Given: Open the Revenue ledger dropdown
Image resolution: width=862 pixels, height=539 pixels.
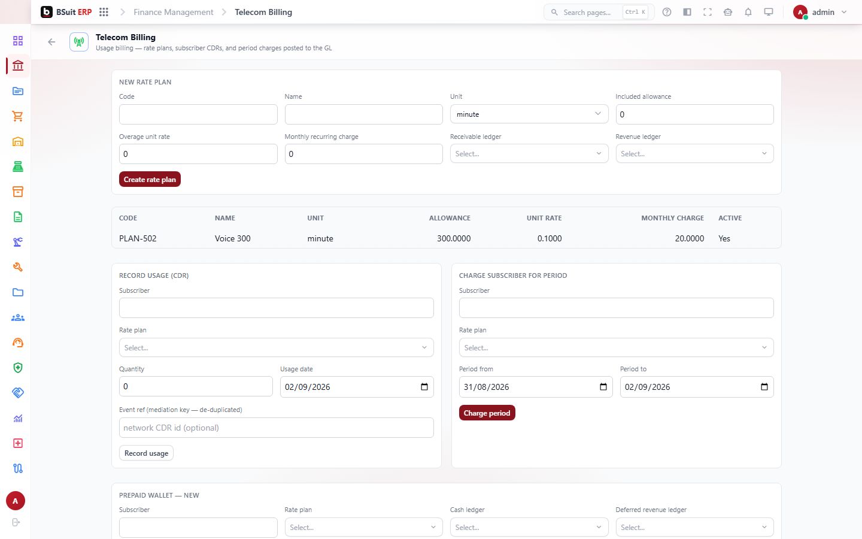Looking at the screenshot, I should pyautogui.click(x=694, y=154).
